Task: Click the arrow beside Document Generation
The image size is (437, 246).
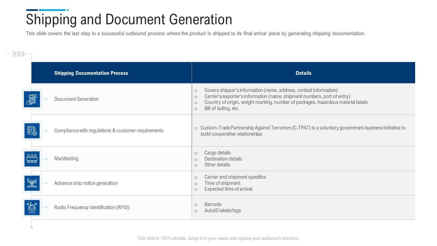Action: 45,99
